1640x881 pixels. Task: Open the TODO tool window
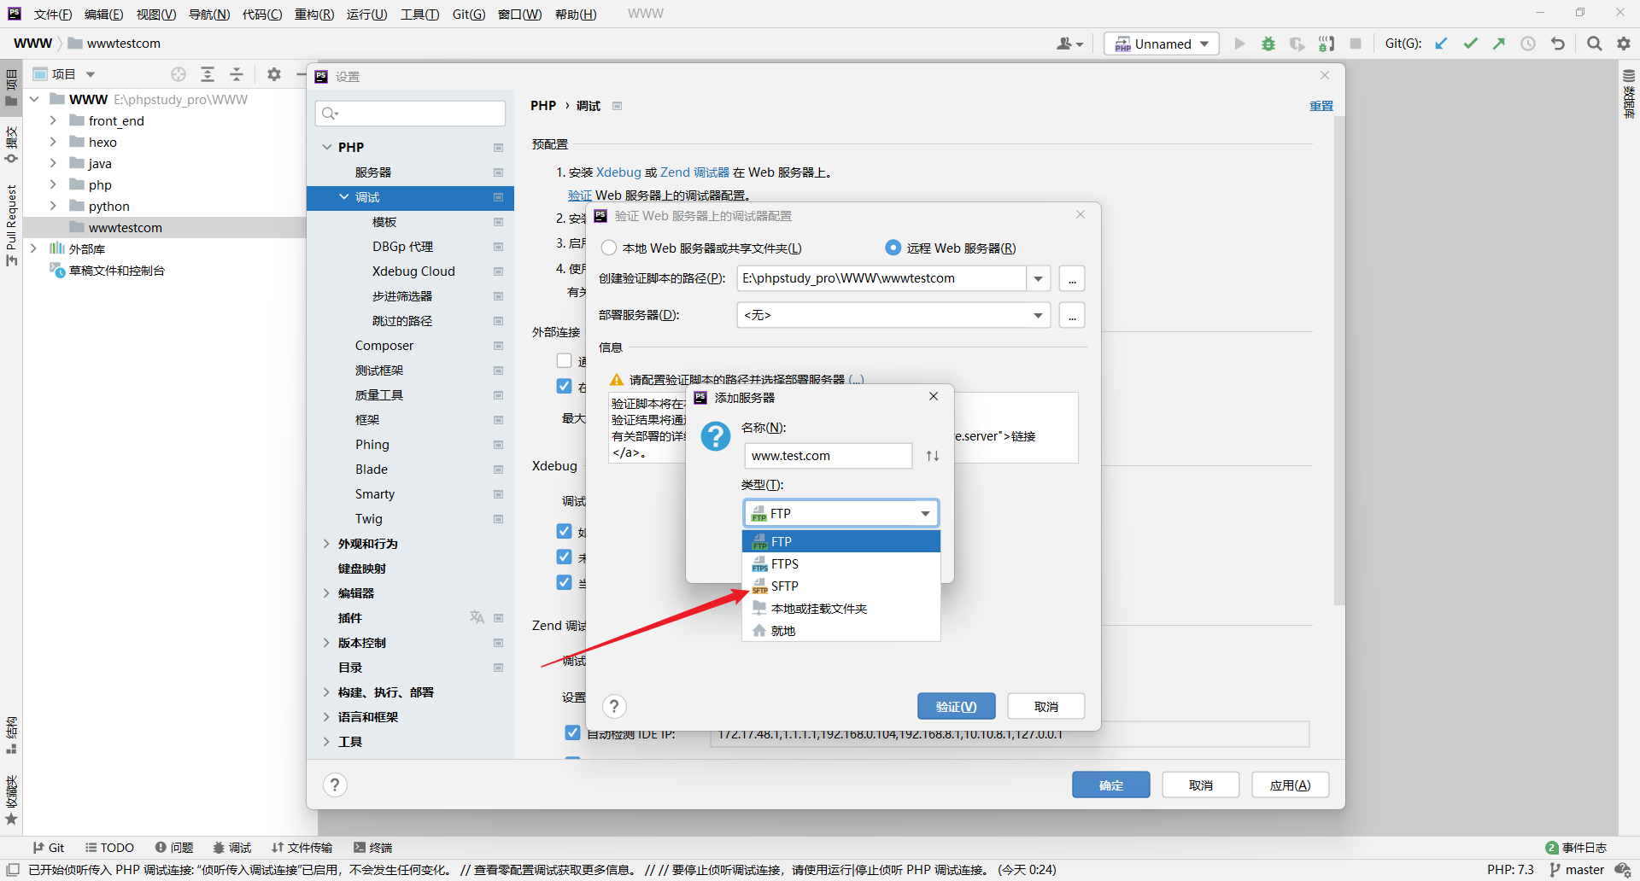click(109, 848)
